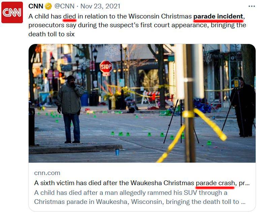Click card description starting 'A child has died after'

click(140, 197)
